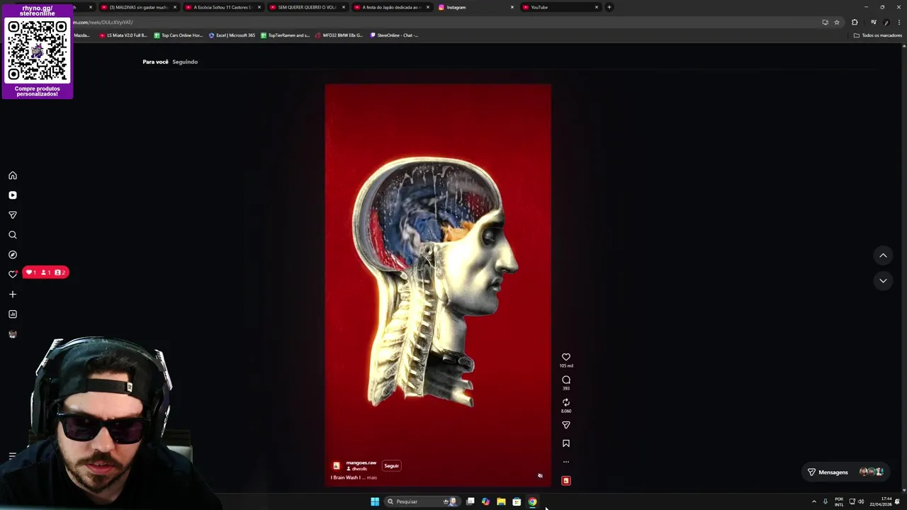Open Todos os marcadores folder
Image resolution: width=907 pixels, height=510 pixels.
point(877,35)
